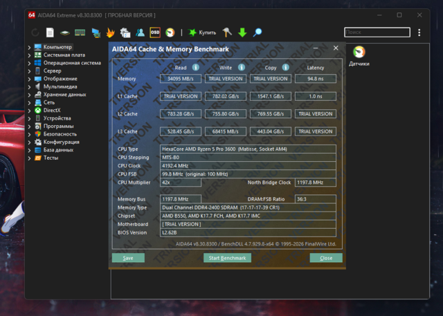Image resolution: width=443 pixels, height=316 pixels.
Task: Expand the Хранение данных tree node
Action: click(29, 95)
